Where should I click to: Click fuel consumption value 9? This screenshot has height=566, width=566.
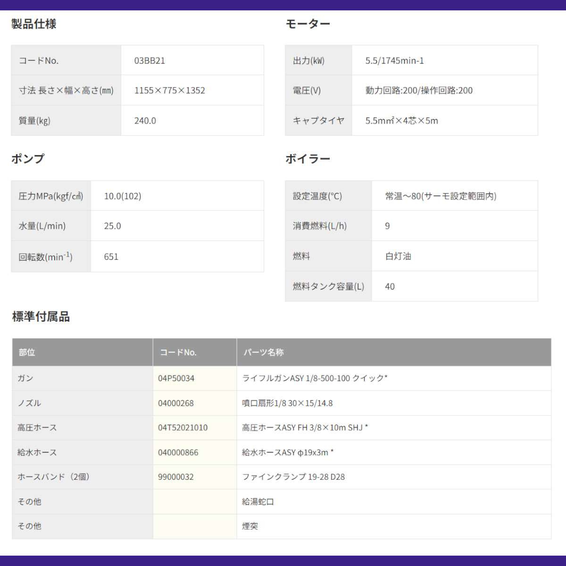388,226
